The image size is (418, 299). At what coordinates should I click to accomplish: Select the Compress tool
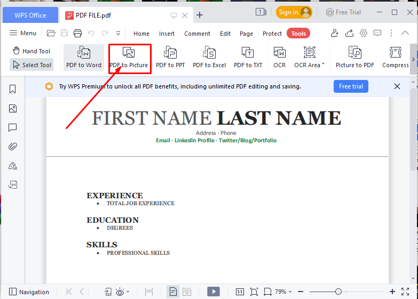396,57
